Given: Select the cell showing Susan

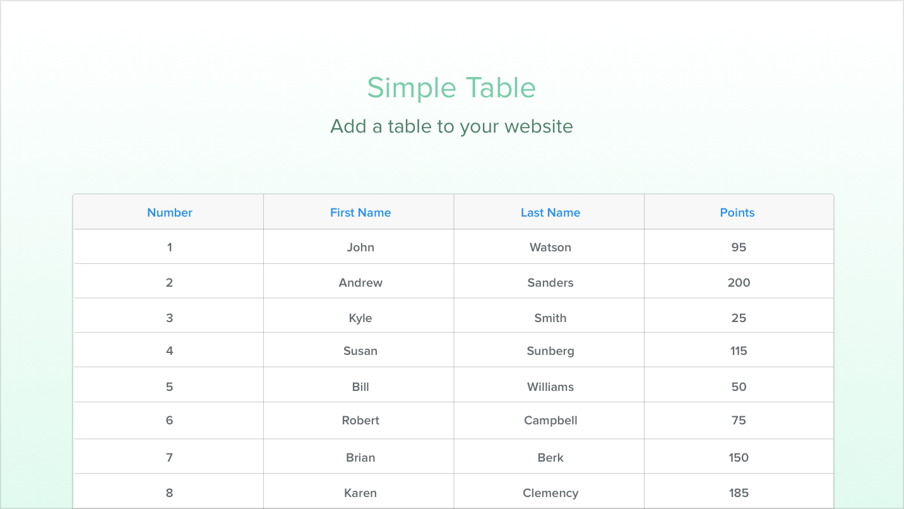Looking at the screenshot, I should (359, 350).
